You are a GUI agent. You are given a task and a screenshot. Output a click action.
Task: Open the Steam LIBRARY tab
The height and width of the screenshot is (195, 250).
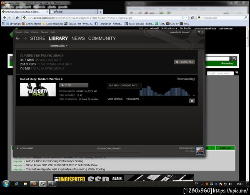click(x=58, y=38)
